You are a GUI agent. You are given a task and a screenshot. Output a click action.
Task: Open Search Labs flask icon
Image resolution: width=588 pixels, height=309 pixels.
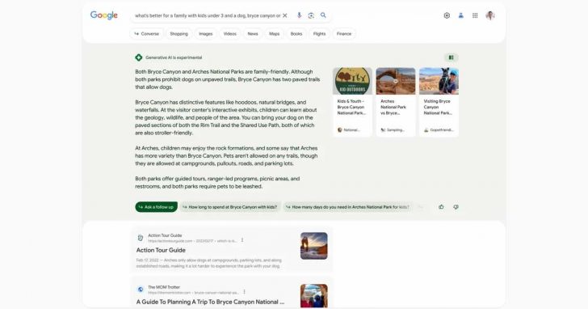[461, 15]
